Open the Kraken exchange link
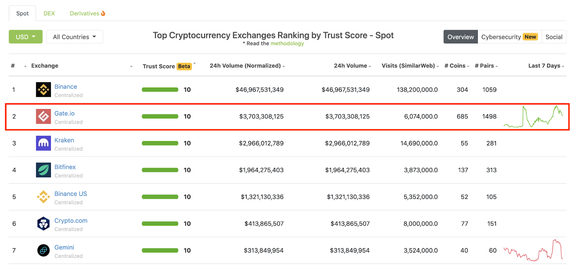 [64, 140]
